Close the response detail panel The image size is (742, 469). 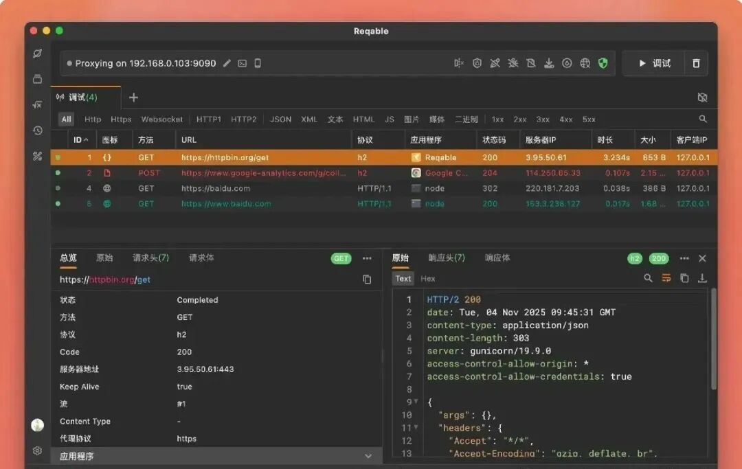[x=702, y=258]
